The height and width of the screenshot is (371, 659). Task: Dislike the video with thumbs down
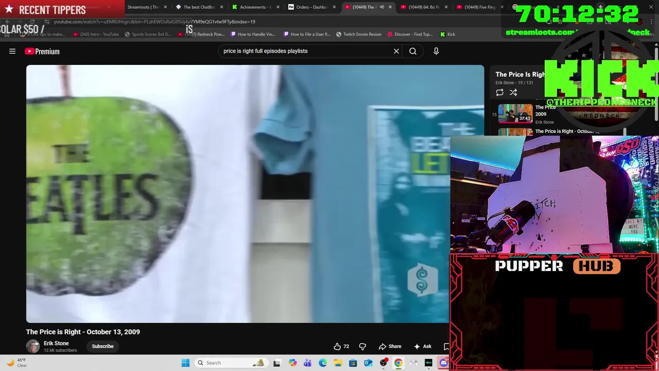pos(362,346)
